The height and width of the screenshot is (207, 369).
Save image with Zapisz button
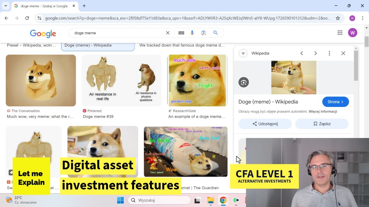tap(322, 124)
